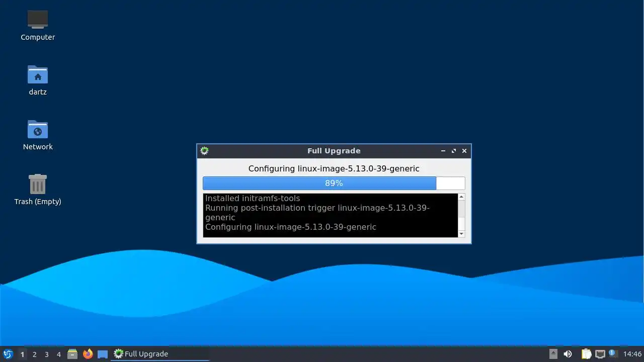Click the 89% progress bar
This screenshot has height=362, width=644.
(x=334, y=183)
